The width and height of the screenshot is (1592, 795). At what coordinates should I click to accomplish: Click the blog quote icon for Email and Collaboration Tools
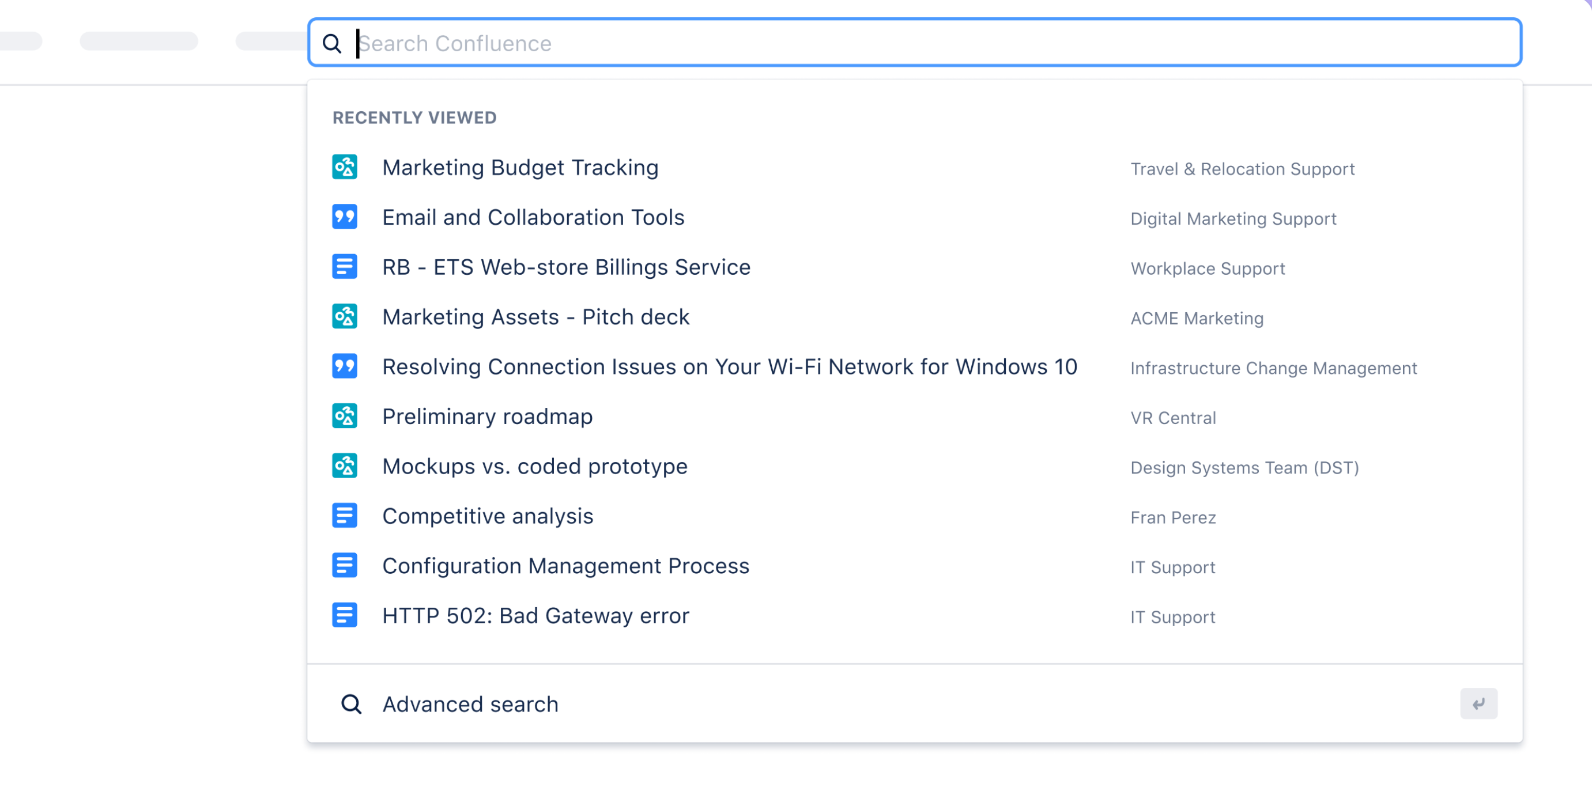click(x=344, y=217)
